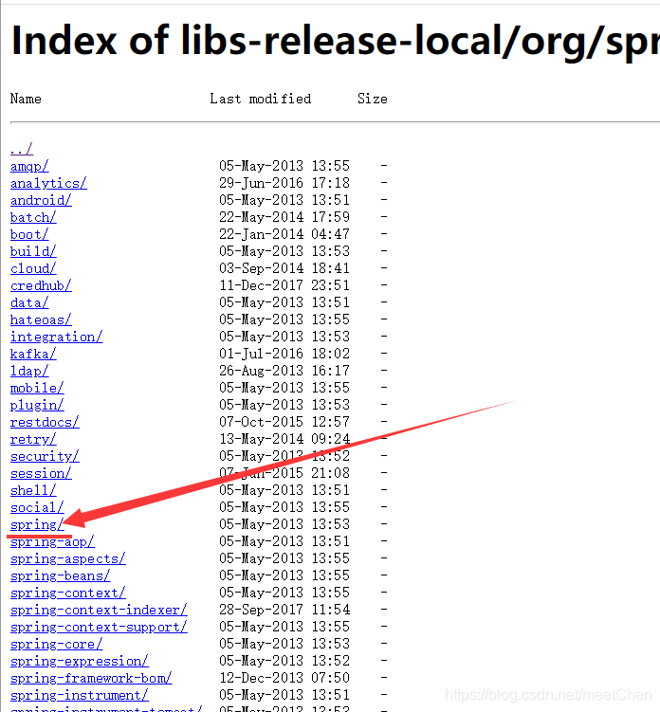Open the plugin/ directory link
This screenshot has height=712, width=660.
coord(37,405)
